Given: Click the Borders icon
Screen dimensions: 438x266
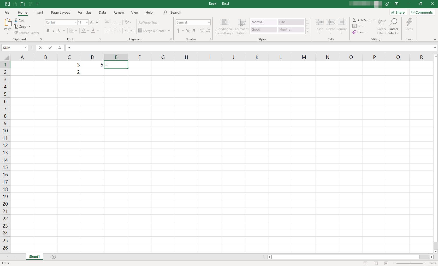Looking at the screenshot, I should [71, 31].
